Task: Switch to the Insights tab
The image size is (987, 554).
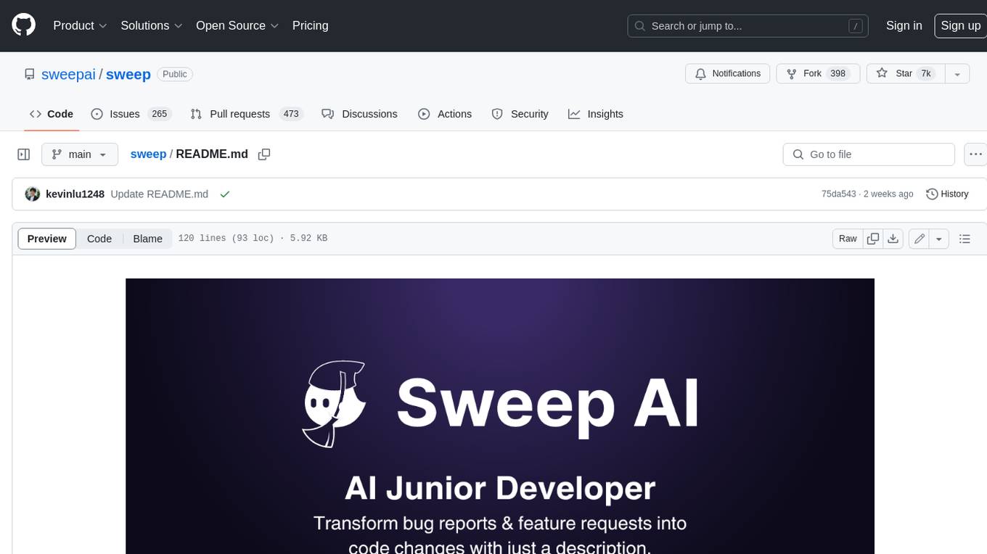Action: (x=595, y=114)
